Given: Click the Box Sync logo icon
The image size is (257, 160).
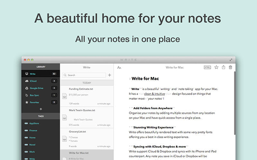Looking at the screenshot, I should (x=27, y=95).
